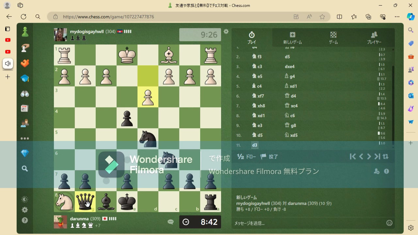Image resolution: width=418 pixels, height=235 pixels.
Task: Toggle tab audio mute speaker icon
Action: coord(8,64)
